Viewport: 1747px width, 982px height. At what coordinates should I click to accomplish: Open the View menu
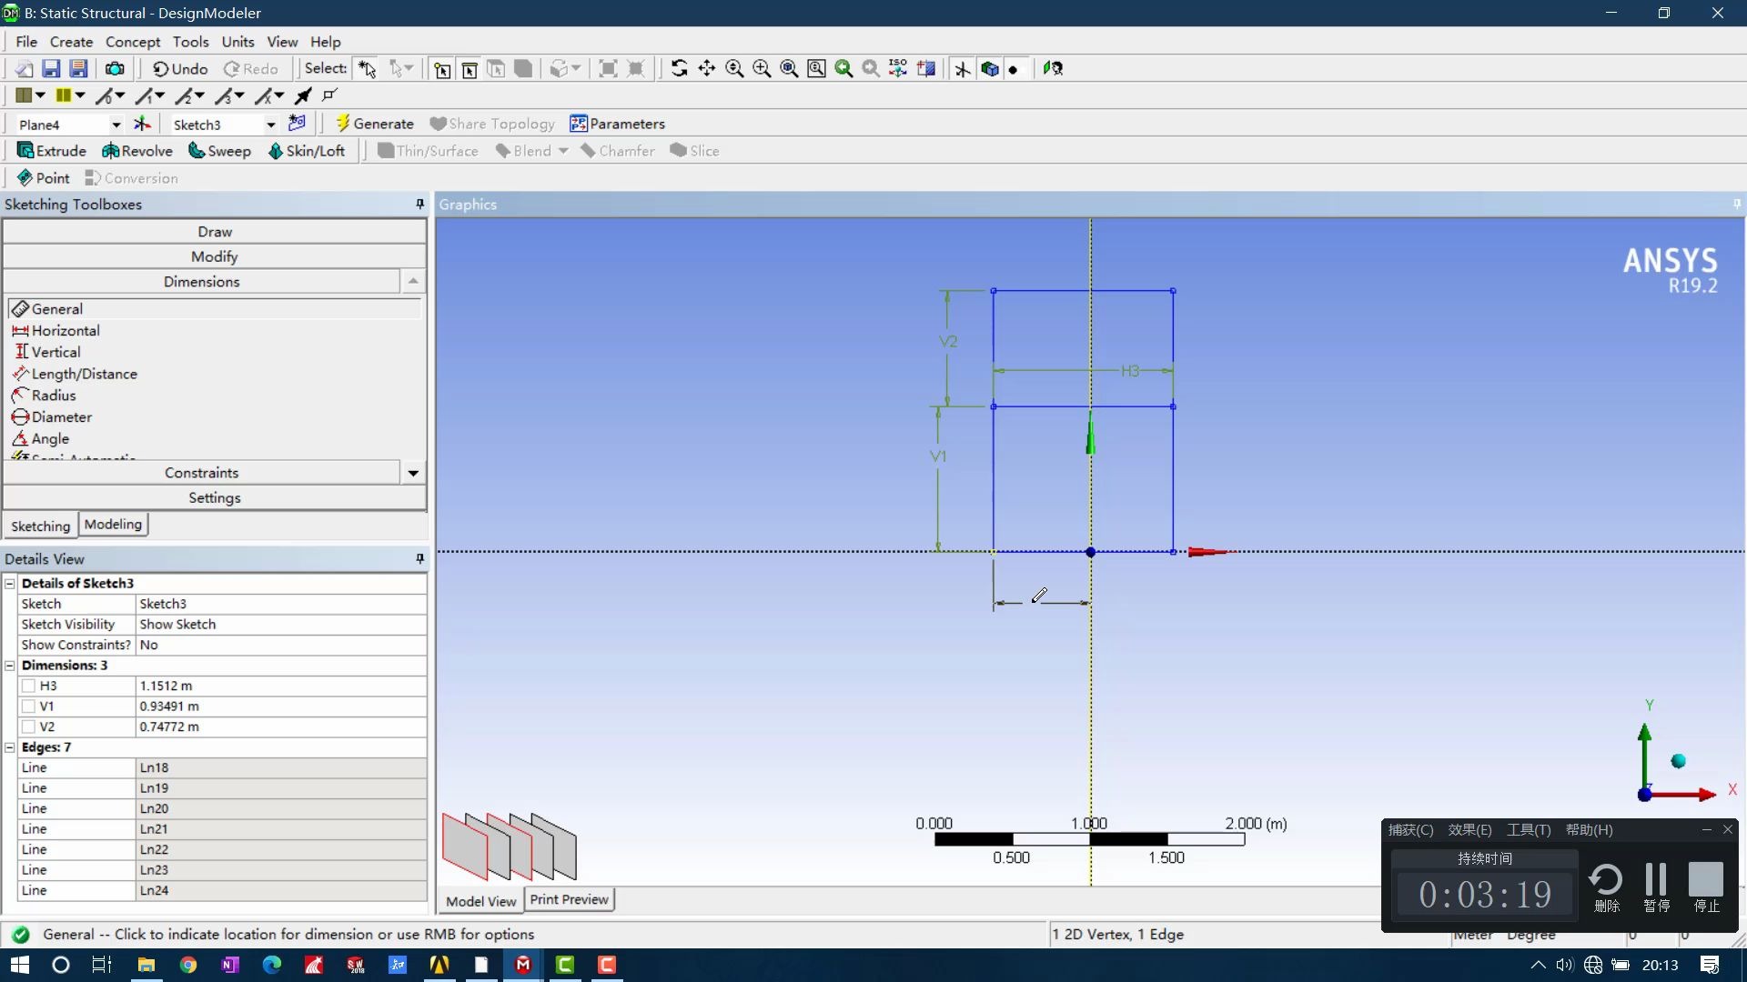tap(282, 42)
